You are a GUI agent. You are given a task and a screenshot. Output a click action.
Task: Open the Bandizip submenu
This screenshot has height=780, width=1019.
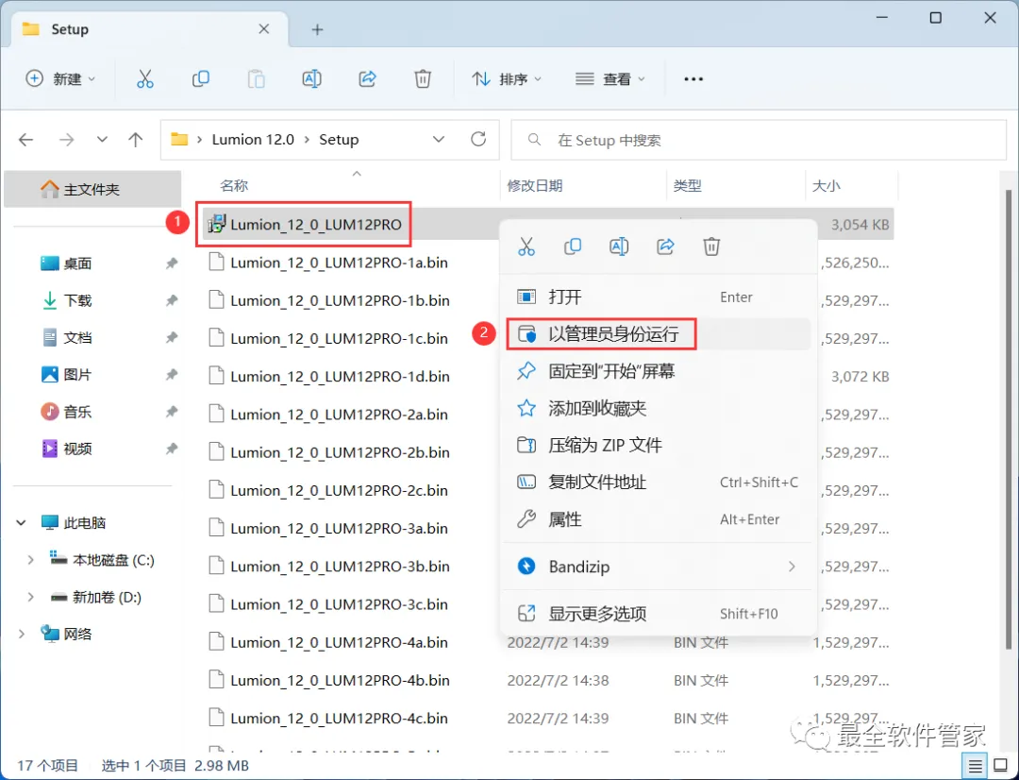tap(658, 567)
